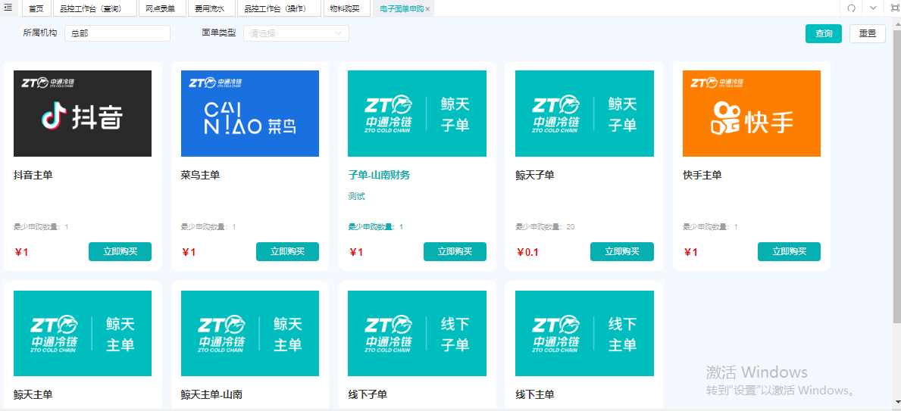Select the 菜鸟 product thumbnail
Image resolution: width=901 pixels, height=411 pixels.
pyautogui.click(x=249, y=114)
